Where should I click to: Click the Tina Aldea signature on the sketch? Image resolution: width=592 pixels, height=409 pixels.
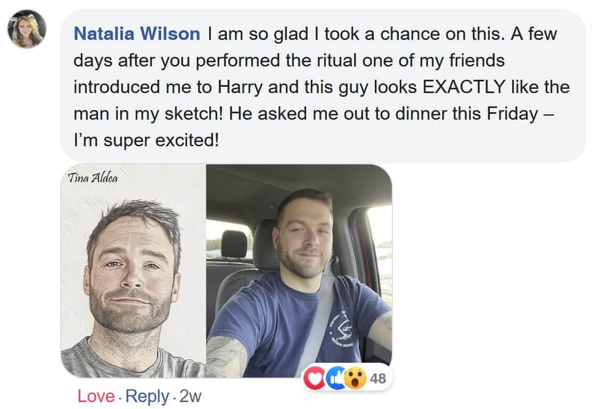pyautogui.click(x=93, y=178)
